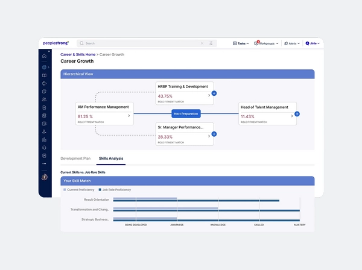
Task: Click the plus icon beside HRBP Training & Development
Action: click(x=214, y=94)
